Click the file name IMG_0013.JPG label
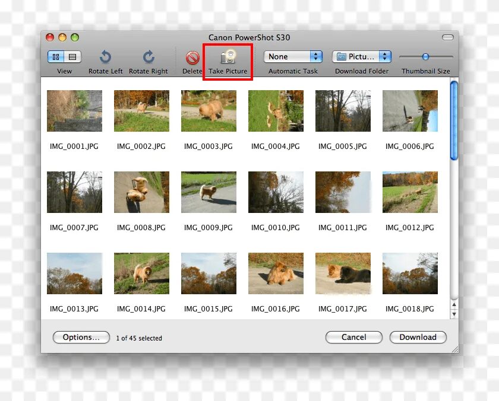499x401 pixels. tap(74, 309)
